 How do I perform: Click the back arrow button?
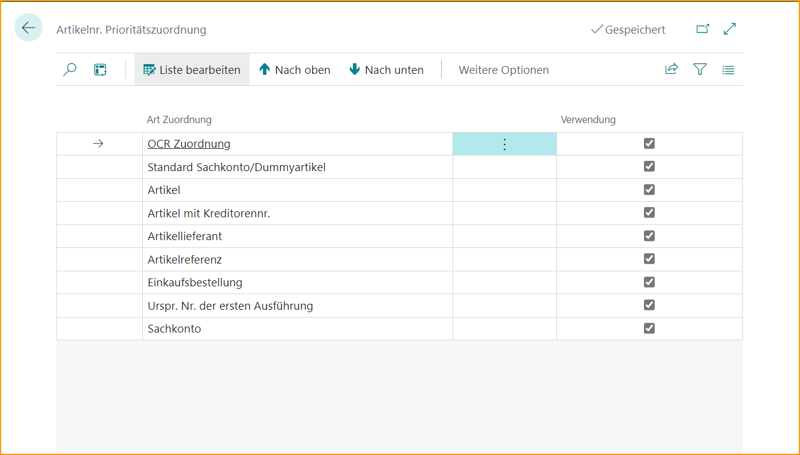(28, 28)
